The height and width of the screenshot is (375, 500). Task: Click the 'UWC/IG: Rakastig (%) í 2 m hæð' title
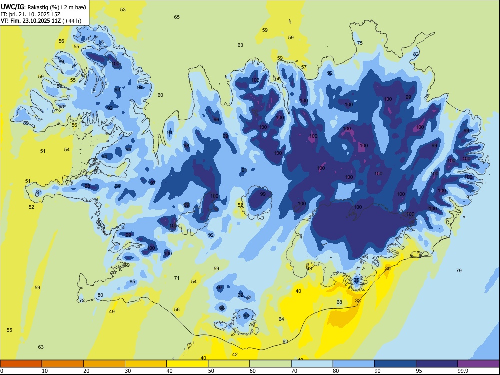[43, 6]
